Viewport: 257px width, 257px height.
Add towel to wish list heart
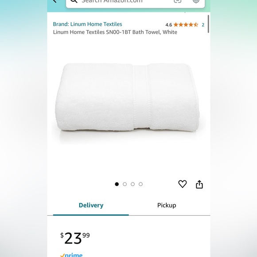pyautogui.click(x=183, y=184)
